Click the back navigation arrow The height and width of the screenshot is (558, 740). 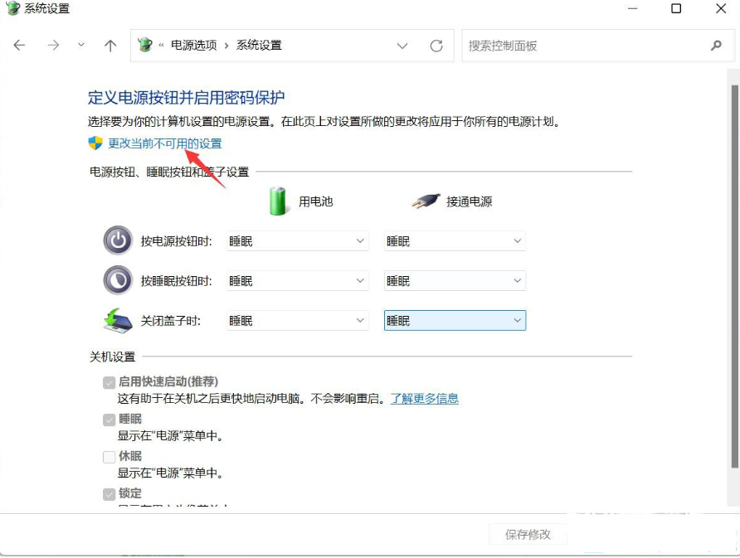point(20,46)
